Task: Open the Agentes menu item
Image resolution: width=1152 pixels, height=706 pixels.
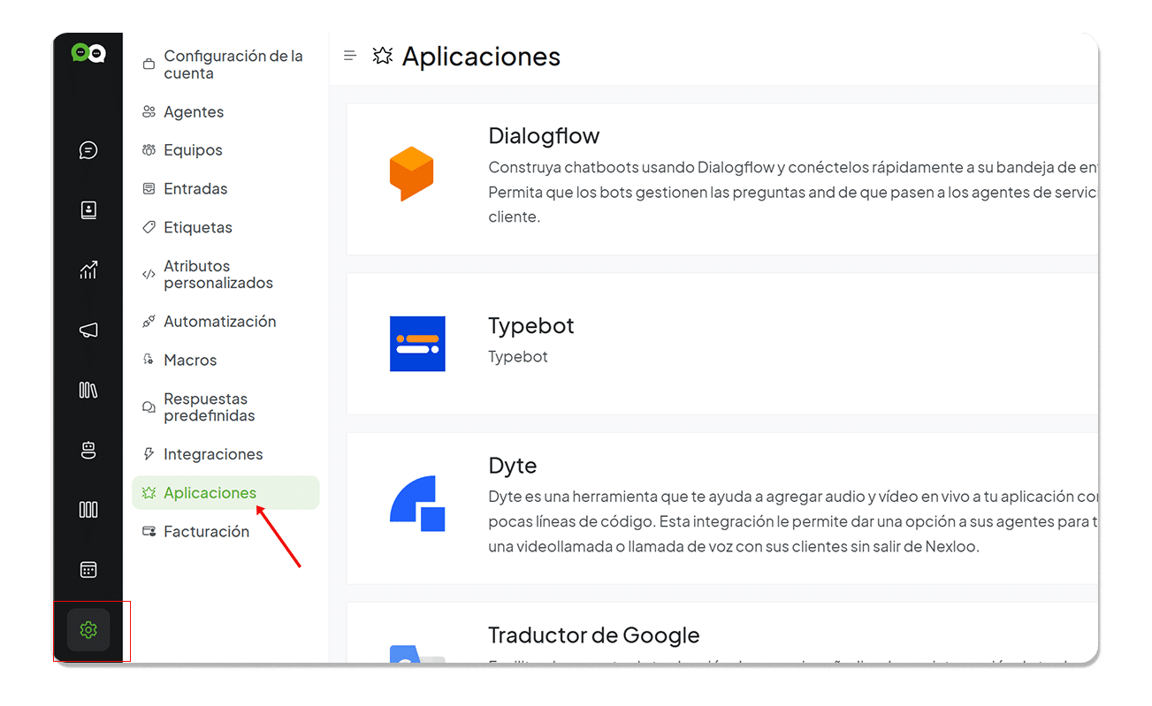Action: pyautogui.click(x=192, y=111)
